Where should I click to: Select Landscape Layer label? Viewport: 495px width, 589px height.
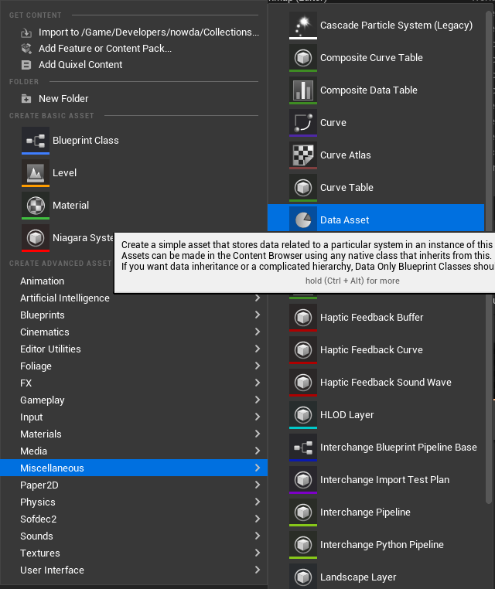pos(358,577)
